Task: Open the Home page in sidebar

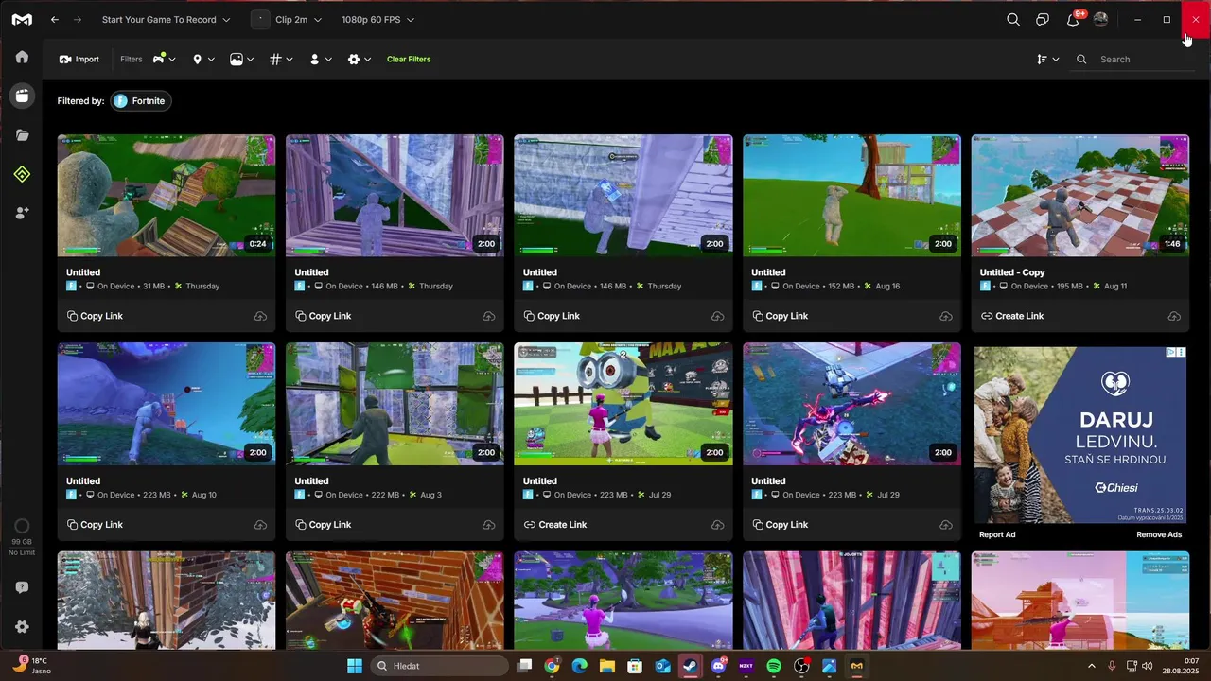Action: [22, 57]
